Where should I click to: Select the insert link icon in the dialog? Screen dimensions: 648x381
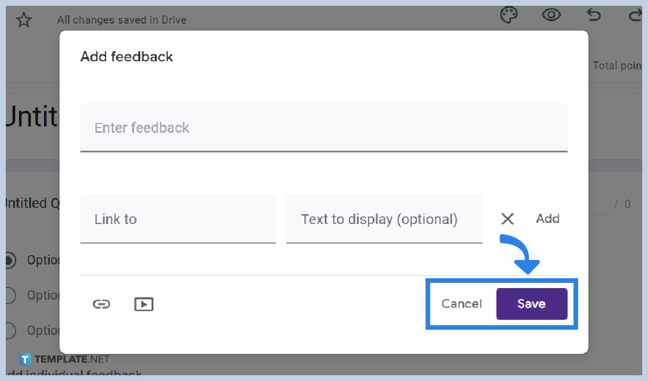pyautogui.click(x=101, y=304)
